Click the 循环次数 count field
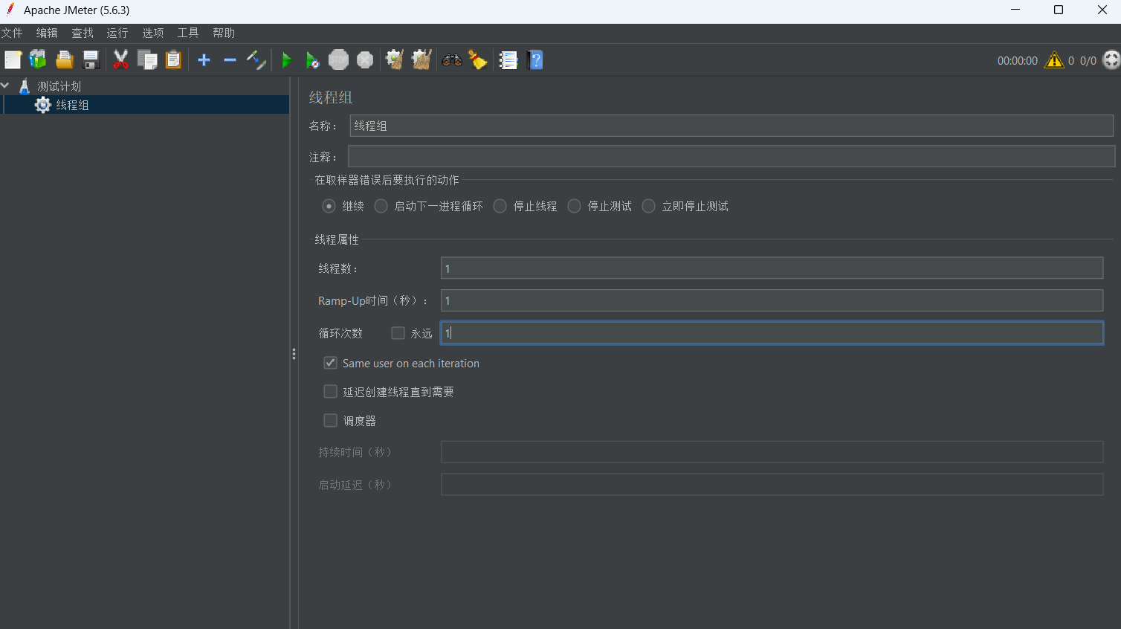1121x629 pixels. [x=772, y=333]
